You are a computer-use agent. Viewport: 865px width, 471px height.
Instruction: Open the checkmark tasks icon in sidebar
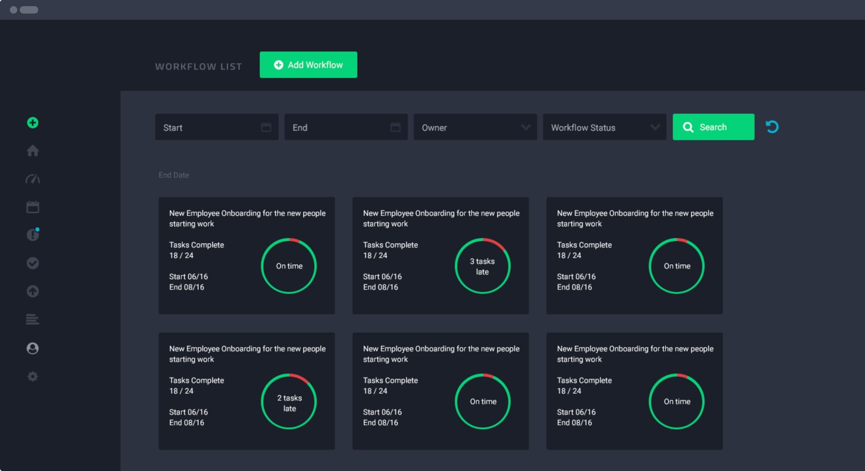click(32, 263)
